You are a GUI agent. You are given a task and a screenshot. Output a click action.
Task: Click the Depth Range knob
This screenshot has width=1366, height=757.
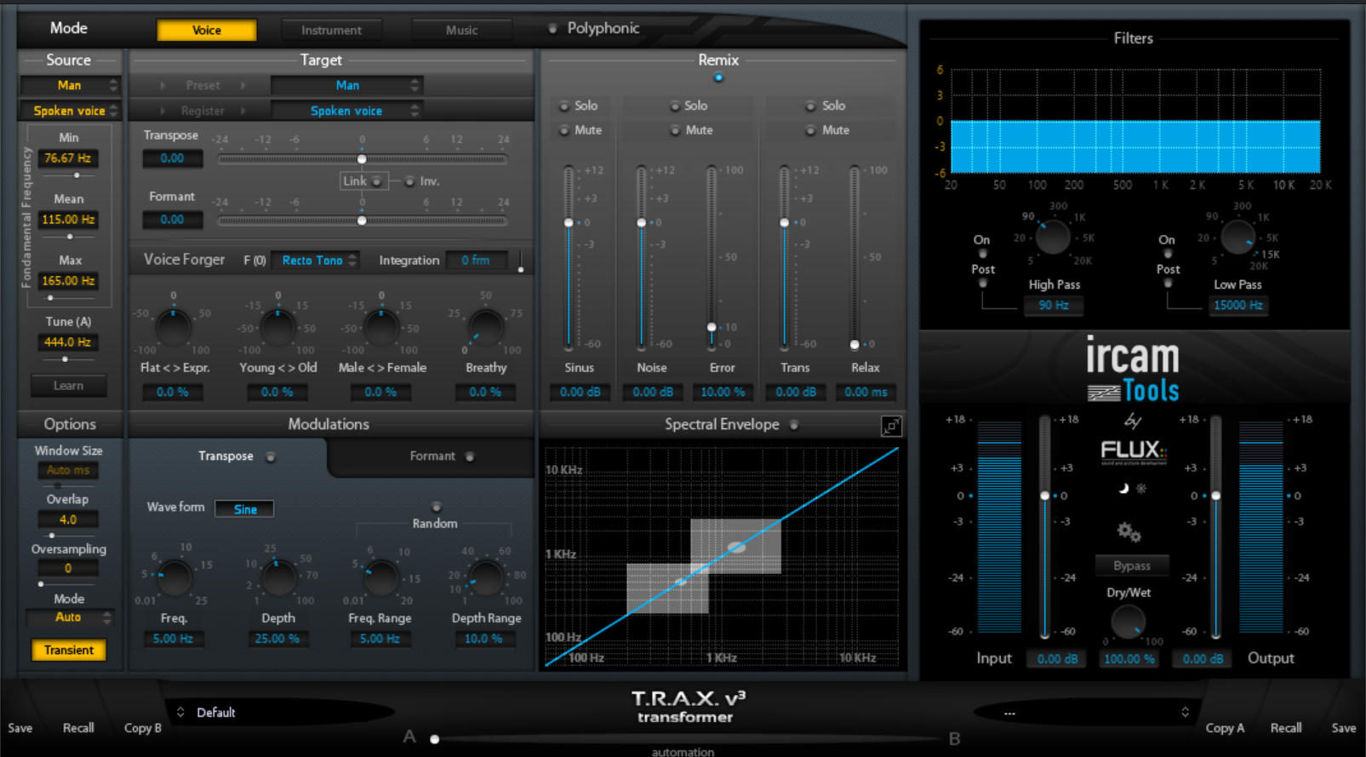(x=486, y=578)
